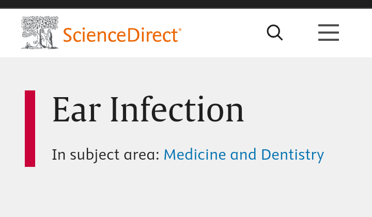The width and height of the screenshot is (372, 217).
Task: Click the tree canopy of Elsevier logo
Action: (x=40, y=23)
